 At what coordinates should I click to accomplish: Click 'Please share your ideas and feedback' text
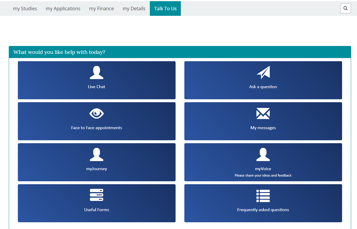263,175
